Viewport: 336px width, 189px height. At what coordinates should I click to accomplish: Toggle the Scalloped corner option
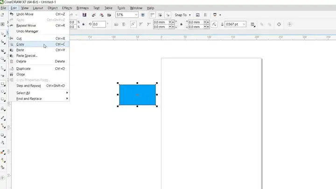coord(141,24)
